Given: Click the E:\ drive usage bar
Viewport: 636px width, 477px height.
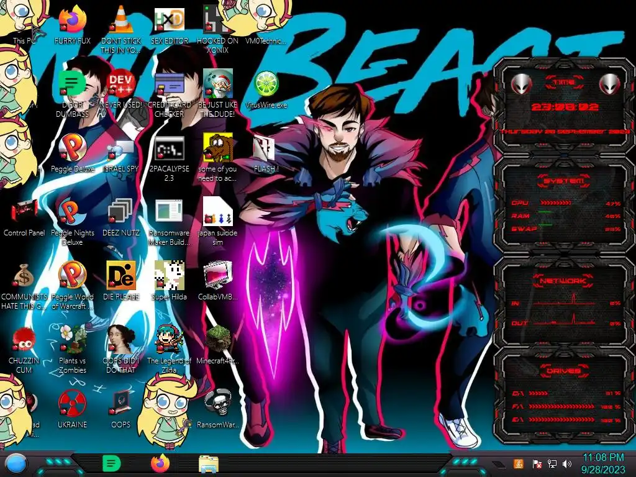Looking at the screenshot, I should 562,419.
